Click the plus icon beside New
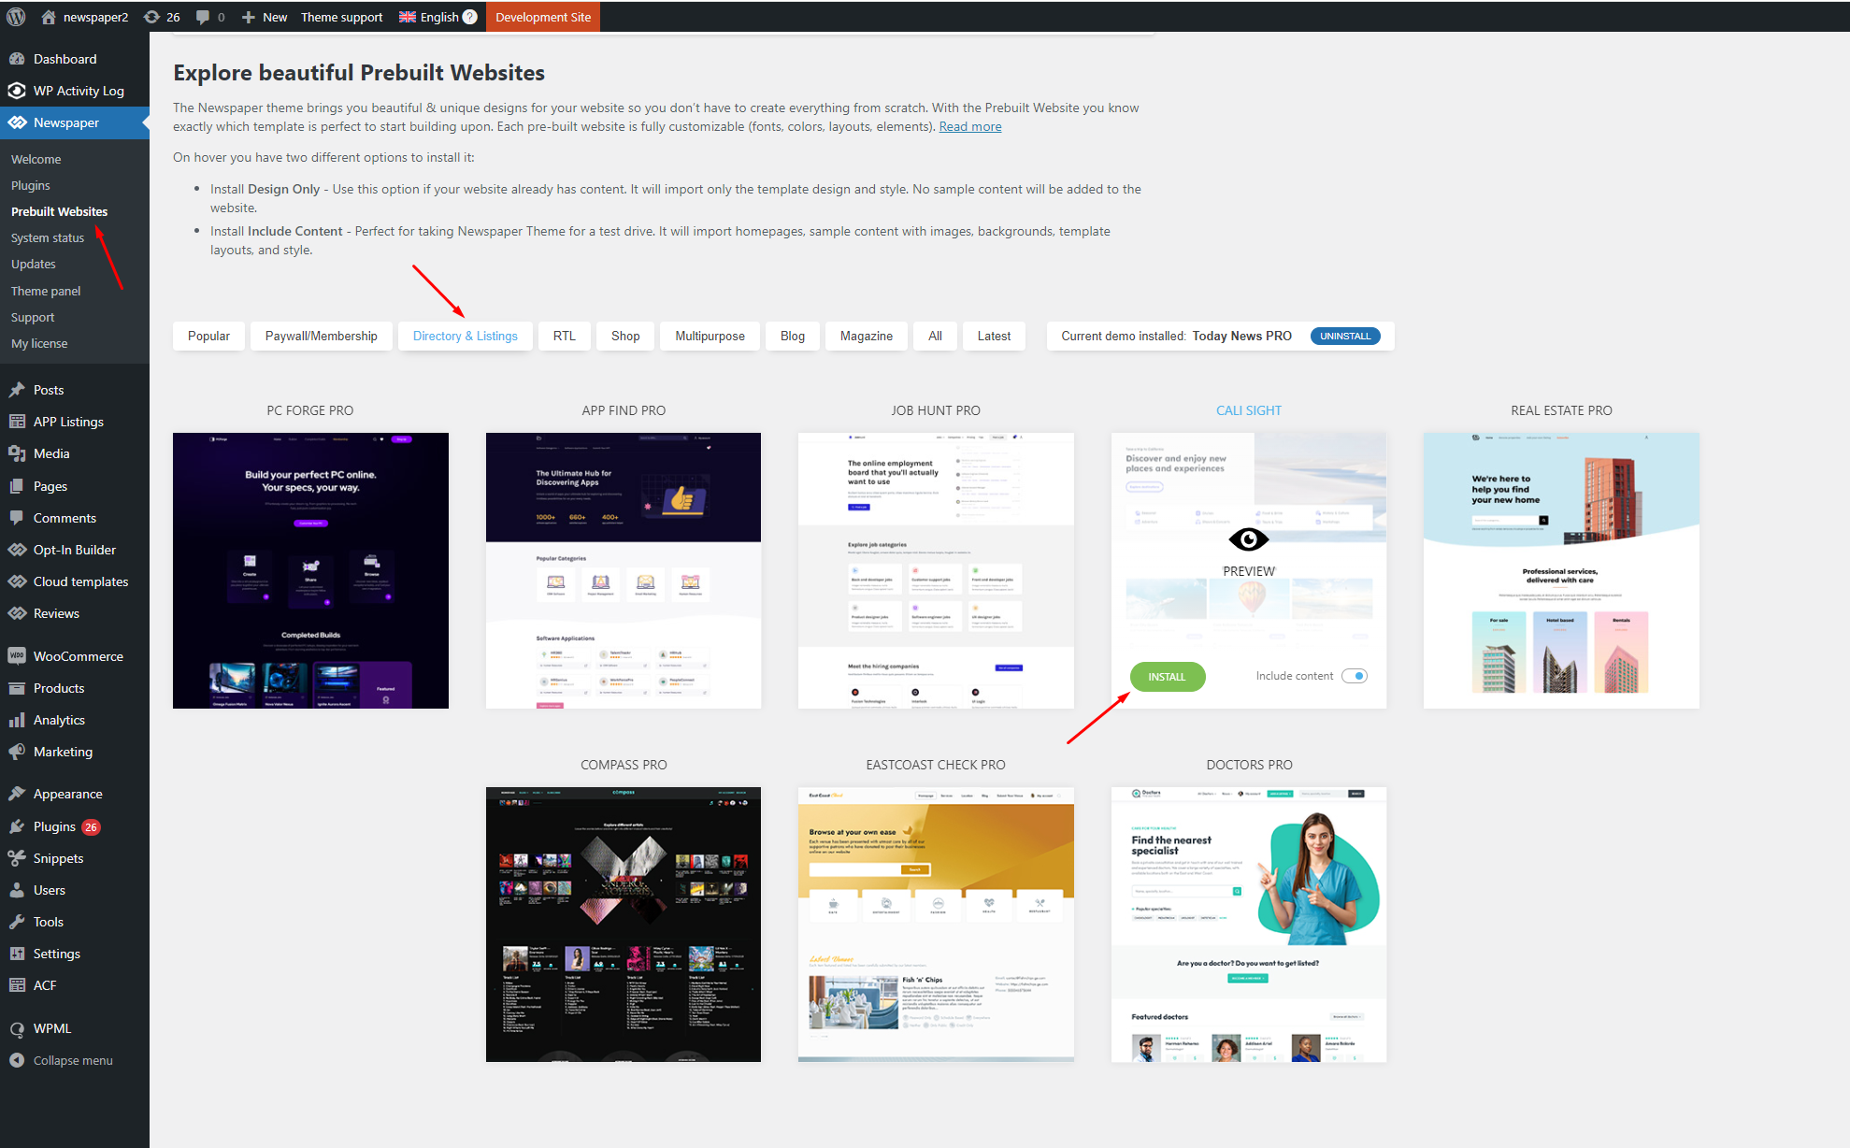This screenshot has width=1850, height=1148. click(x=248, y=17)
